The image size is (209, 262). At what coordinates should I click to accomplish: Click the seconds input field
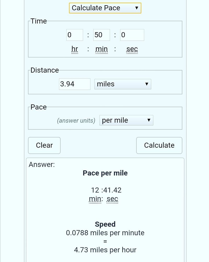[132, 35]
